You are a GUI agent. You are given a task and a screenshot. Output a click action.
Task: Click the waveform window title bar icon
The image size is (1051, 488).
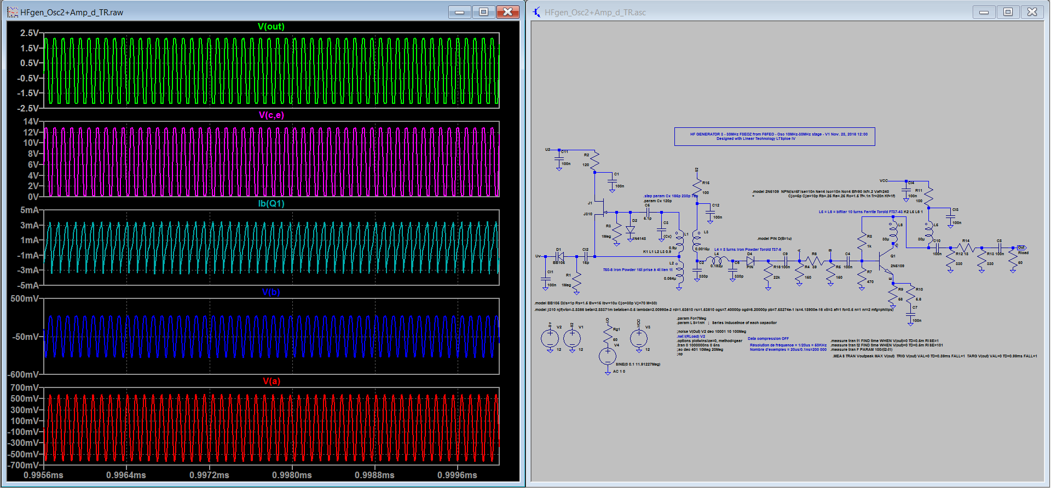(x=13, y=12)
